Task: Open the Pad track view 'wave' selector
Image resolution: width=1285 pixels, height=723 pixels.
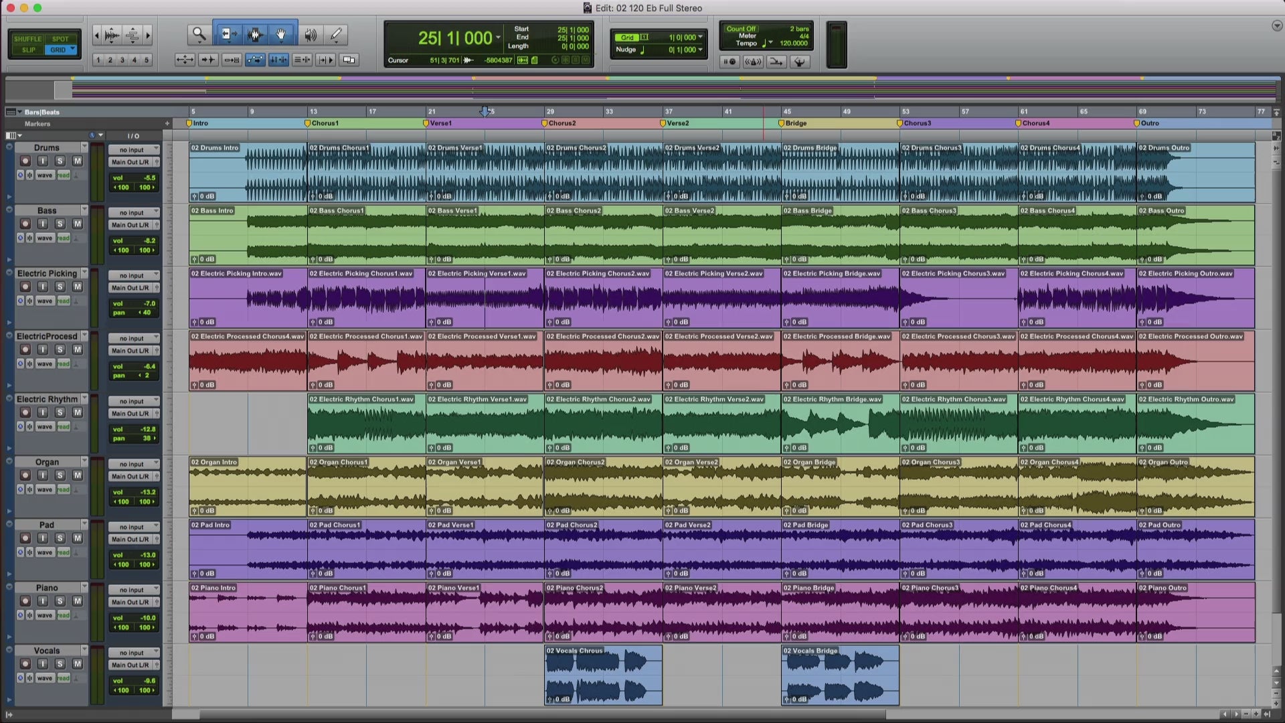Action: [45, 552]
